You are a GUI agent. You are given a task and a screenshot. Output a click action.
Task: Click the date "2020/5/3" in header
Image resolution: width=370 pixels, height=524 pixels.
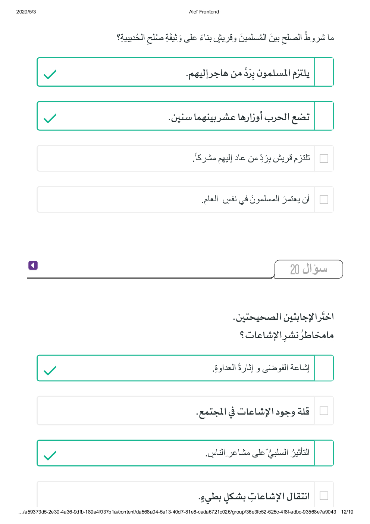tap(26, 12)
